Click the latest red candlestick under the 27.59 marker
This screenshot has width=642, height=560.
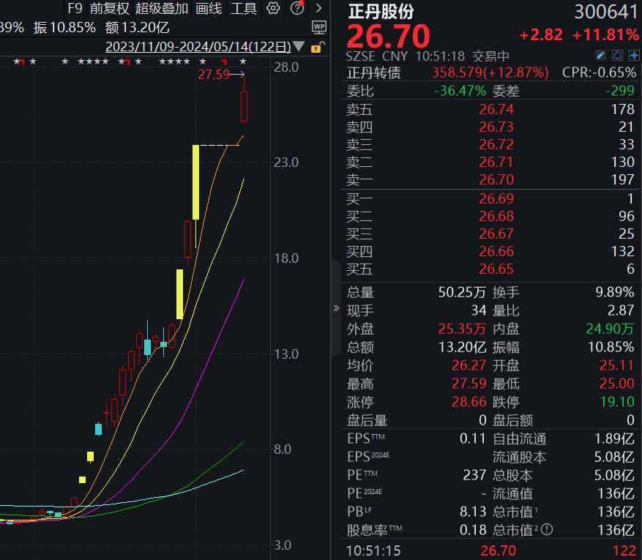click(244, 105)
